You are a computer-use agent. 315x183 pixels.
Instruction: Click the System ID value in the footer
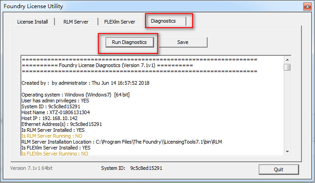[x=146, y=168]
